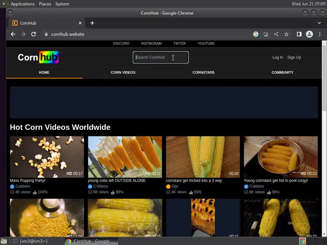Open the Google icon in the address bar
This screenshot has width=327, height=245.
256,34
